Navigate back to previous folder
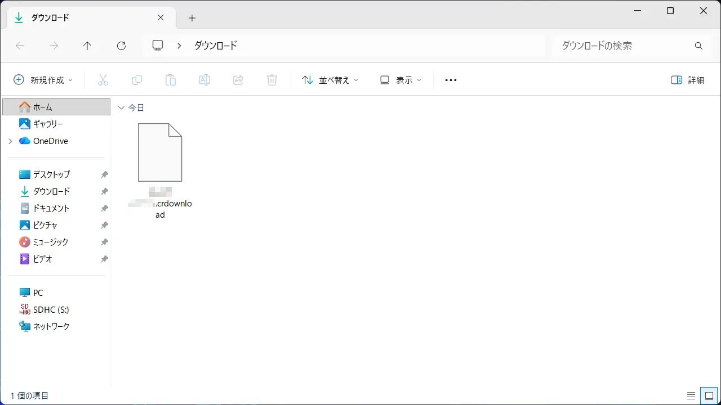Viewport: 721px width, 405px height. click(x=20, y=46)
